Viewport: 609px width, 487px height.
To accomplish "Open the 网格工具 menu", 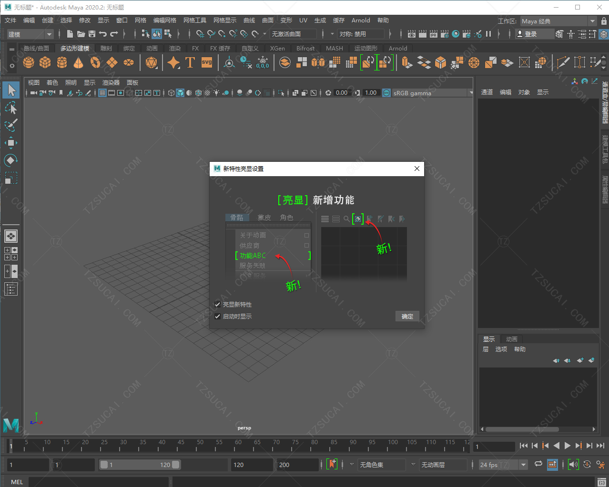I will coord(195,20).
